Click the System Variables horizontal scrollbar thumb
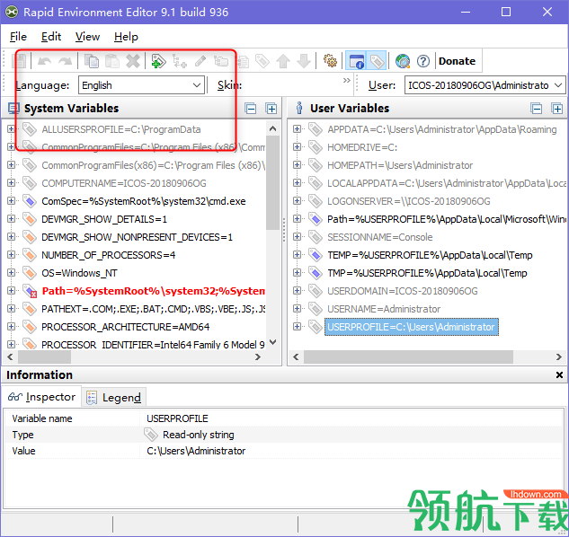 tap(45, 357)
